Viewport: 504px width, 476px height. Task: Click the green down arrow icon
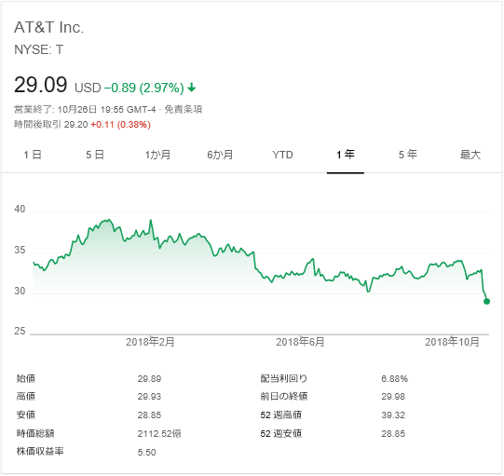tap(192, 88)
